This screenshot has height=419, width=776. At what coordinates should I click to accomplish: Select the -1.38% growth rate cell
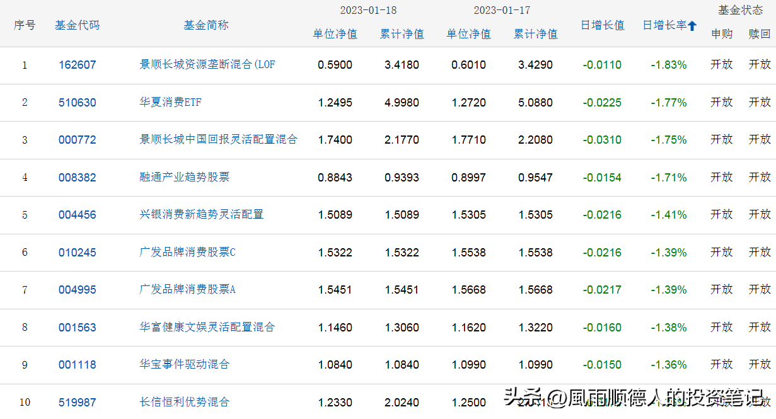(x=669, y=328)
